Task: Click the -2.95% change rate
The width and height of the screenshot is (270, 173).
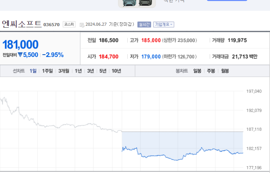Action: 53,55
